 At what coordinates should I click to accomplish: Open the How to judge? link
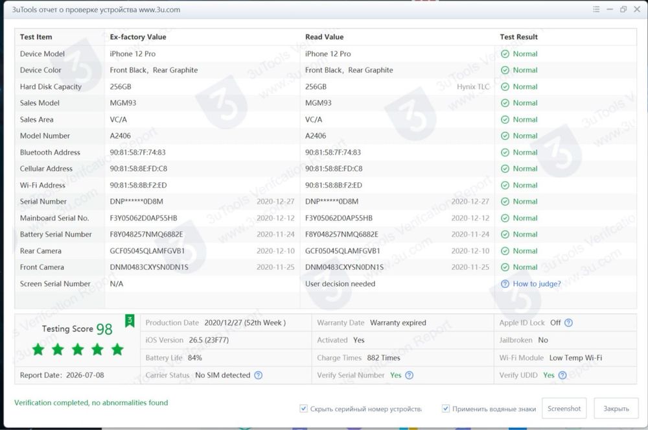point(537,283)
